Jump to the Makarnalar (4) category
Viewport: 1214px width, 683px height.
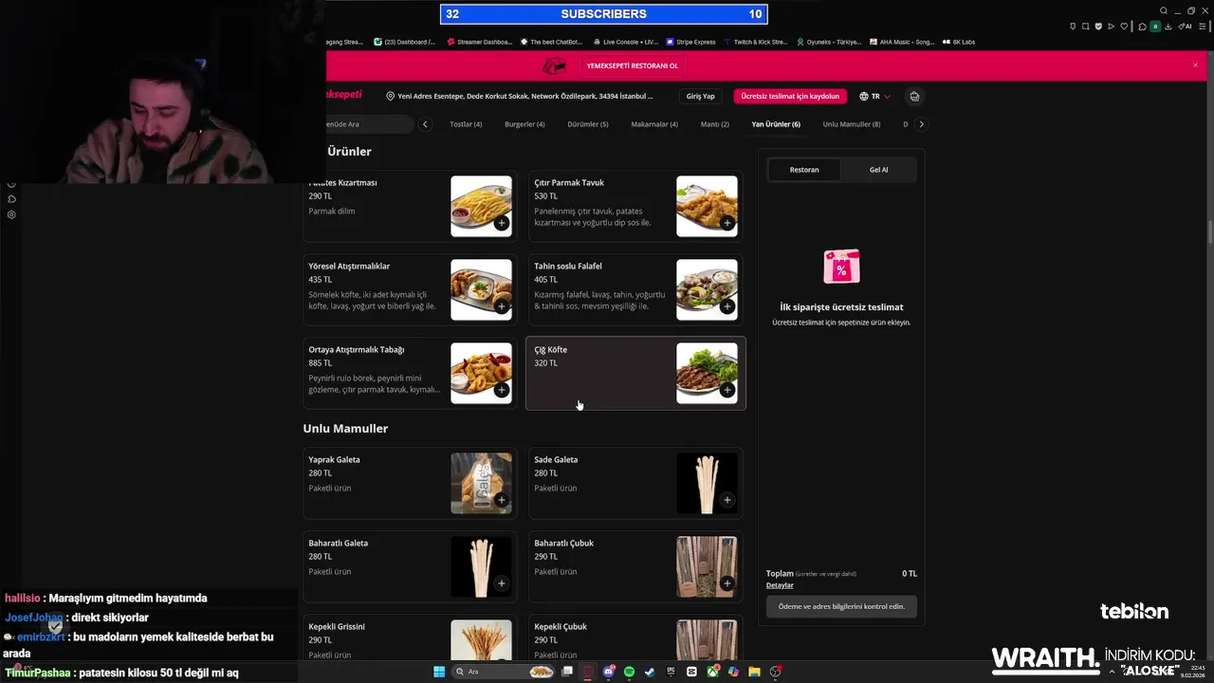pos(654,124)
